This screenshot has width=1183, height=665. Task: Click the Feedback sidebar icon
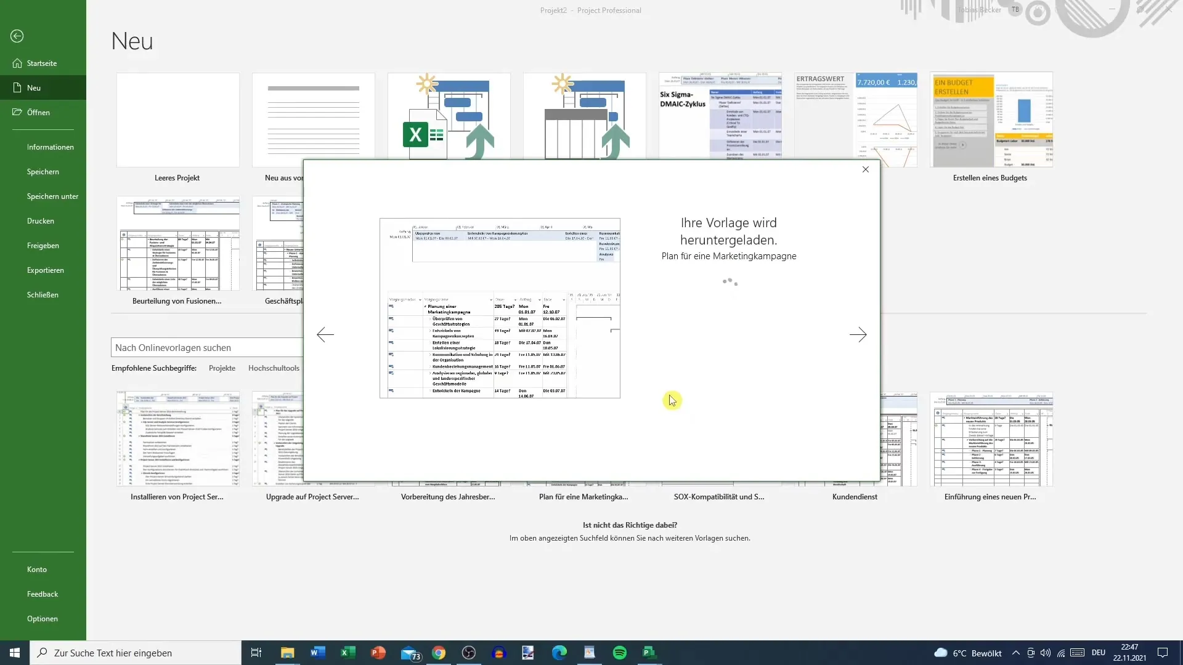(x=43, y=594)
